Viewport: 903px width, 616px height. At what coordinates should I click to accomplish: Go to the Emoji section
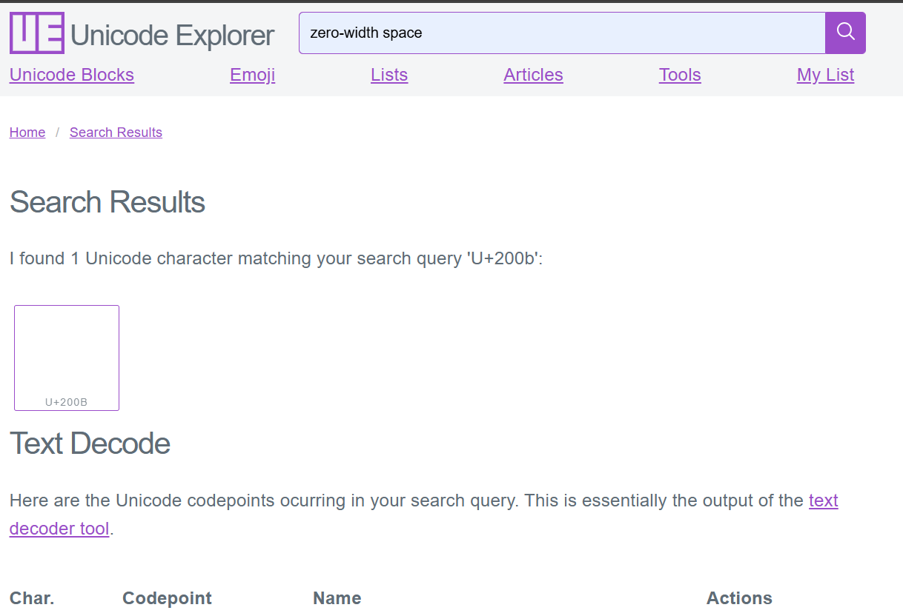tap(252, 75)
